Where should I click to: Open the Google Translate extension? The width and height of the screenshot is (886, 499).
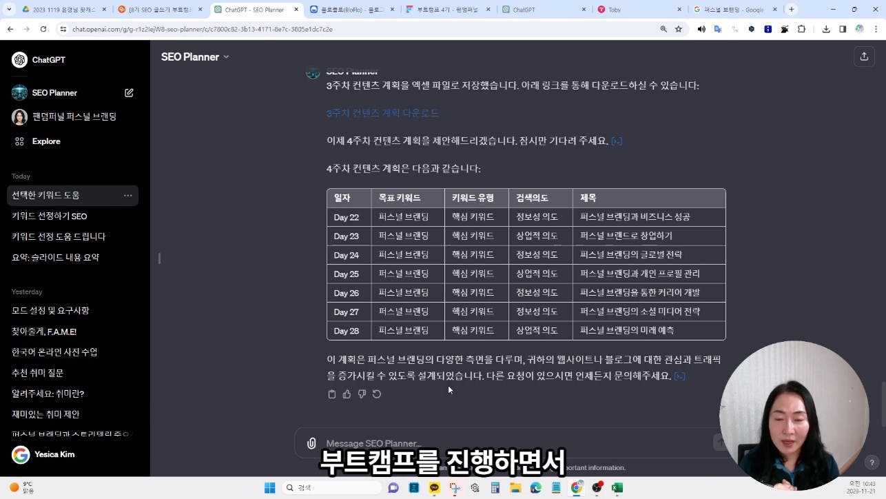pyautogui.click(x=718, y=29)
